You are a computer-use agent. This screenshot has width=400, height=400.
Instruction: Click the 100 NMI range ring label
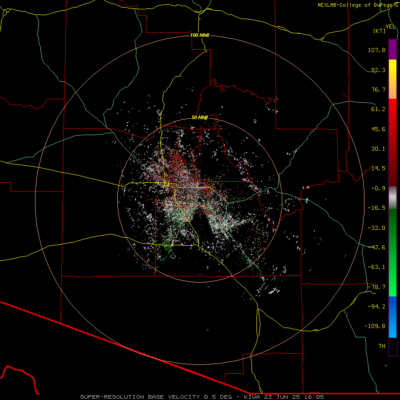click(200, 35)
